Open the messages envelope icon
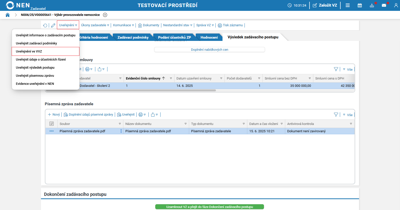Viewport: 400px width, 210px height. click(x=384, y=5)
